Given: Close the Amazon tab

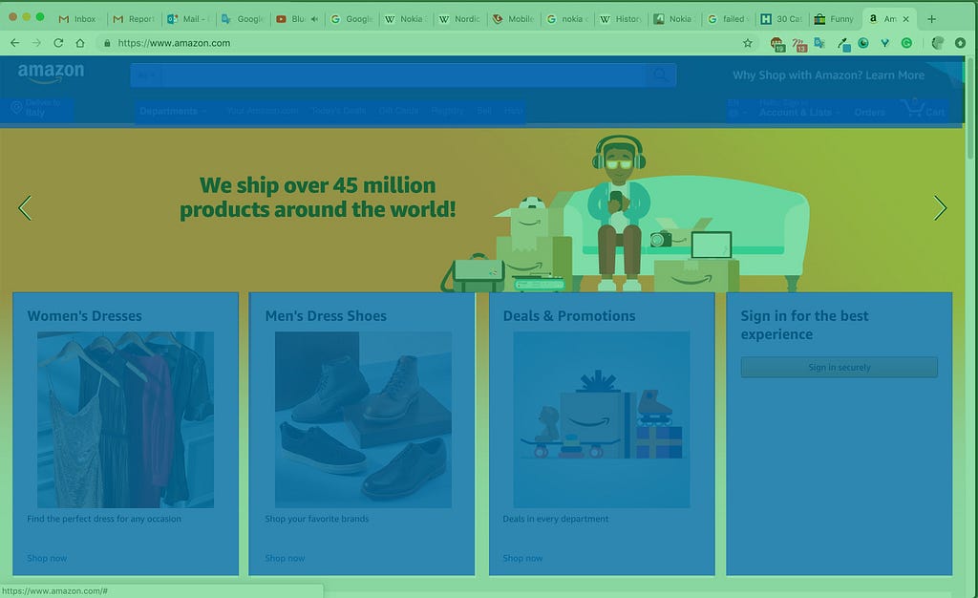Looking at the screenshot, I should click(x=905, y=19).
